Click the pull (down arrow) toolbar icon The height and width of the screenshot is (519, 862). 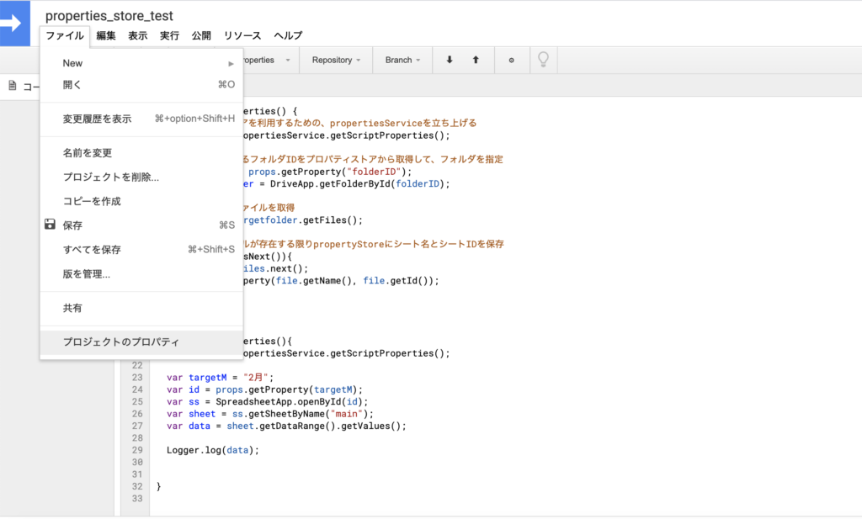[450, 60]
